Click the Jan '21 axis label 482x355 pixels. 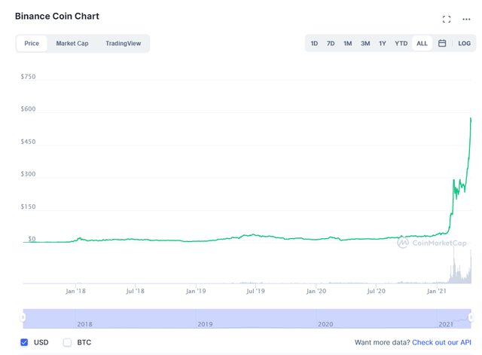[x=437, y=291]
